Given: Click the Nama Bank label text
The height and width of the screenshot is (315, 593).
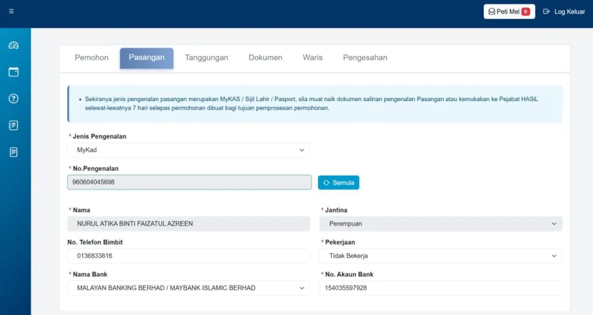Looking at the screenshot, I should pyautogui.click(x=90, y=275).
